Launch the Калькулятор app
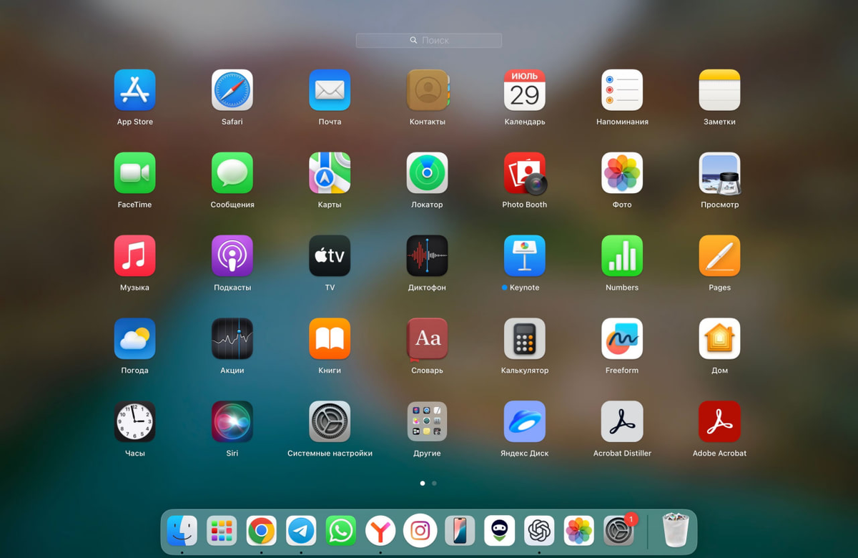This screenshot has height=558, width=858. pos(525,339)
